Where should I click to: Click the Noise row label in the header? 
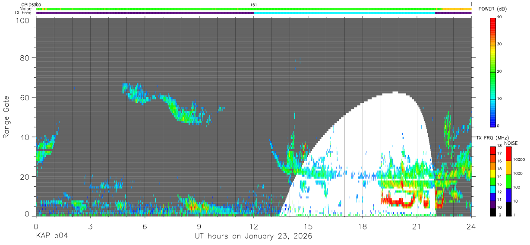(25, 9)
